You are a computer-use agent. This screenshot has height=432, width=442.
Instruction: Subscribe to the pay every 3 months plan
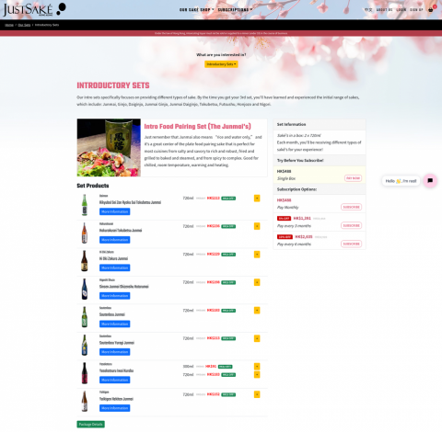pyautogui.click(x=351, y=225)
